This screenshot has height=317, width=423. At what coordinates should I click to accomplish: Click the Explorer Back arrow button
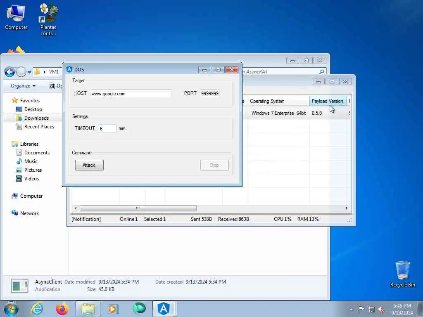[x=10, y=72]
